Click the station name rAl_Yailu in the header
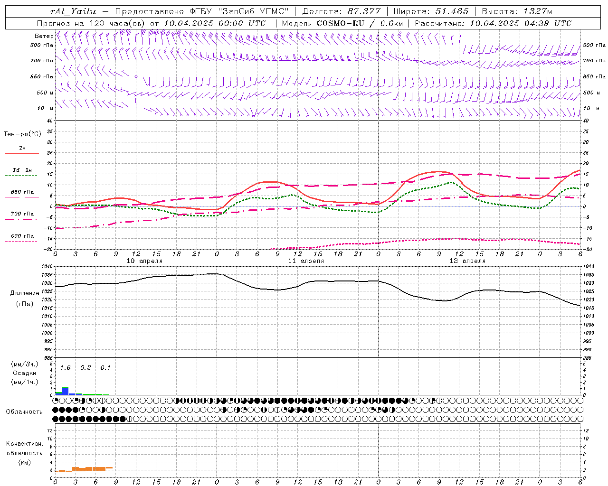 [73, 11]
